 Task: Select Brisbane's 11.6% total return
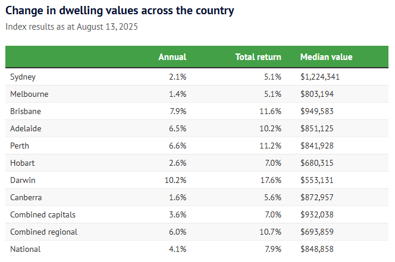[x=271, y=111]
